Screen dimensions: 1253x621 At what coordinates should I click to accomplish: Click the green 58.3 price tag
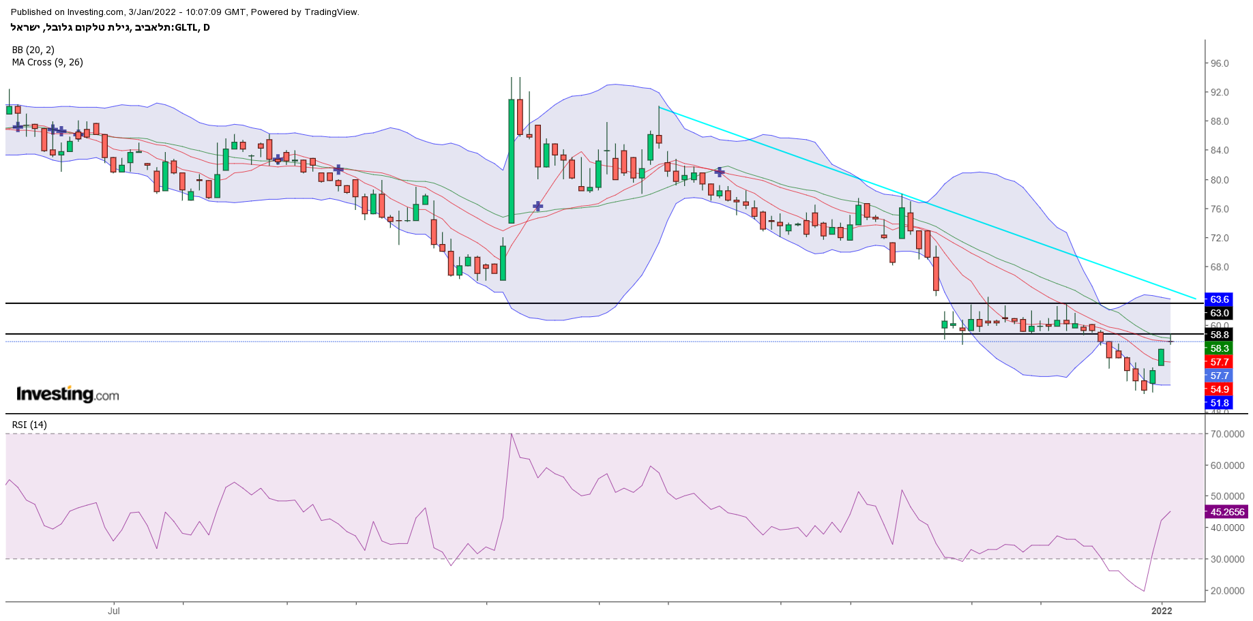(x=1219, y=348)
